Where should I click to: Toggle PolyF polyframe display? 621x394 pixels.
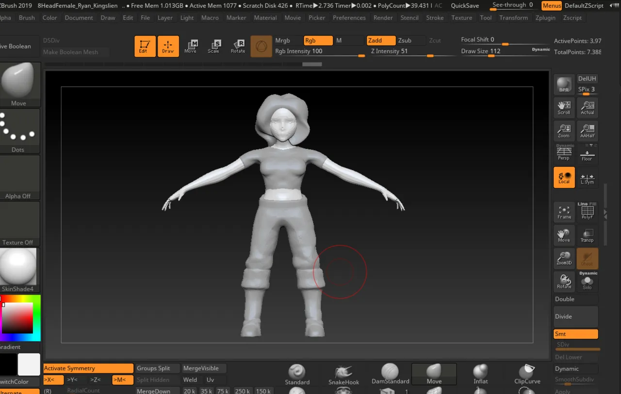tap(588, 212)
